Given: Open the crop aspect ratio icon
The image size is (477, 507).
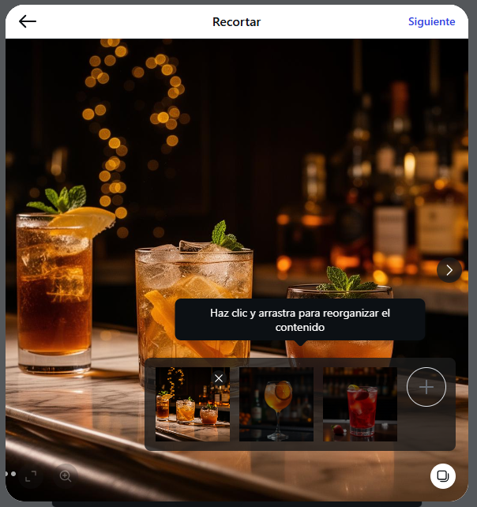Looking at the screenshot, I should pos(31,476).
